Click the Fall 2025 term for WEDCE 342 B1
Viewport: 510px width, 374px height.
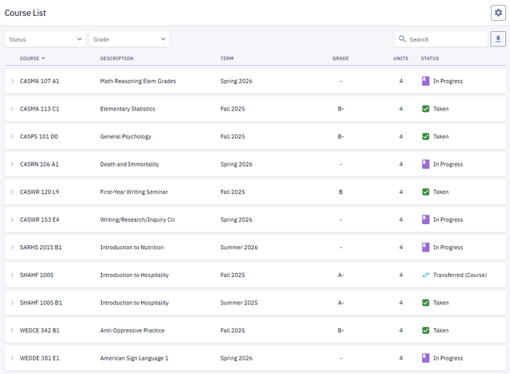point(233,331)
